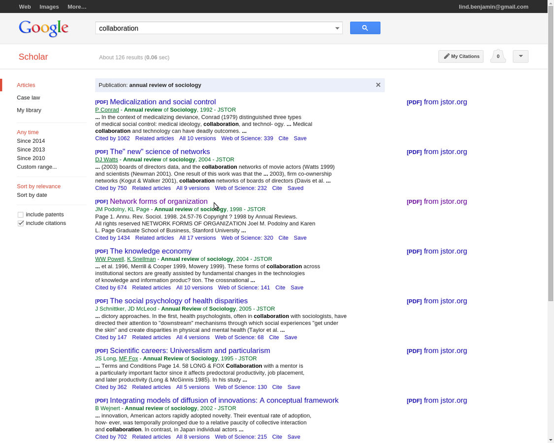Viewport: 554px width, 443px height.
Task: Click Cite for Integrating models of diffusion
Action: (277, 437)
